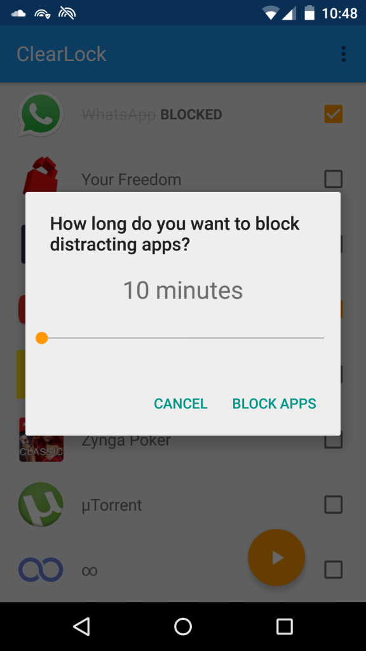
Task: Click the CANCEL dialog button
Action: 180,404
